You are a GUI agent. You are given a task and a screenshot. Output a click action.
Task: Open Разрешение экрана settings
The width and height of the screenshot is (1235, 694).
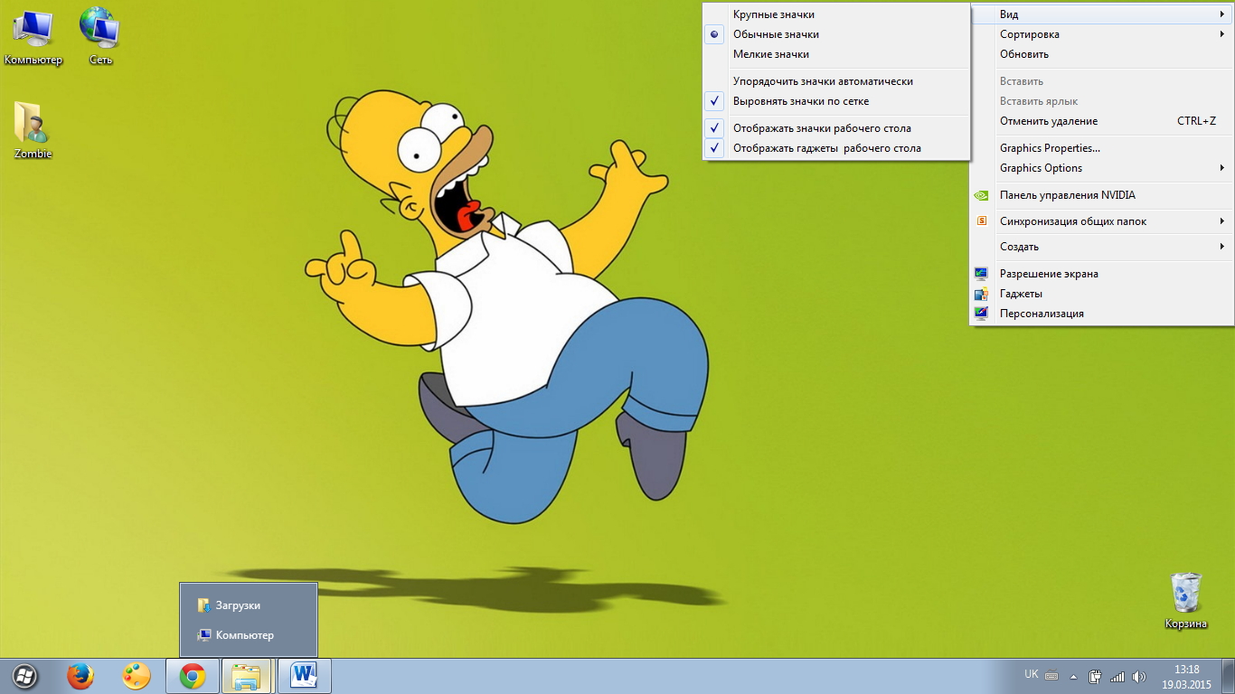tap(1101, 274)
